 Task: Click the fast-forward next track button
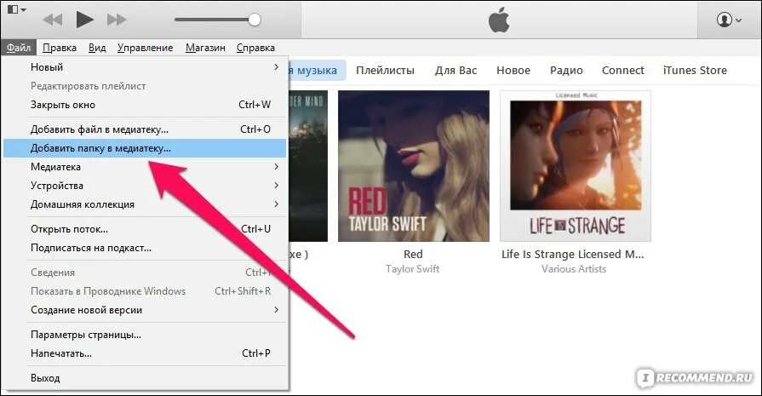click(117, 20)
